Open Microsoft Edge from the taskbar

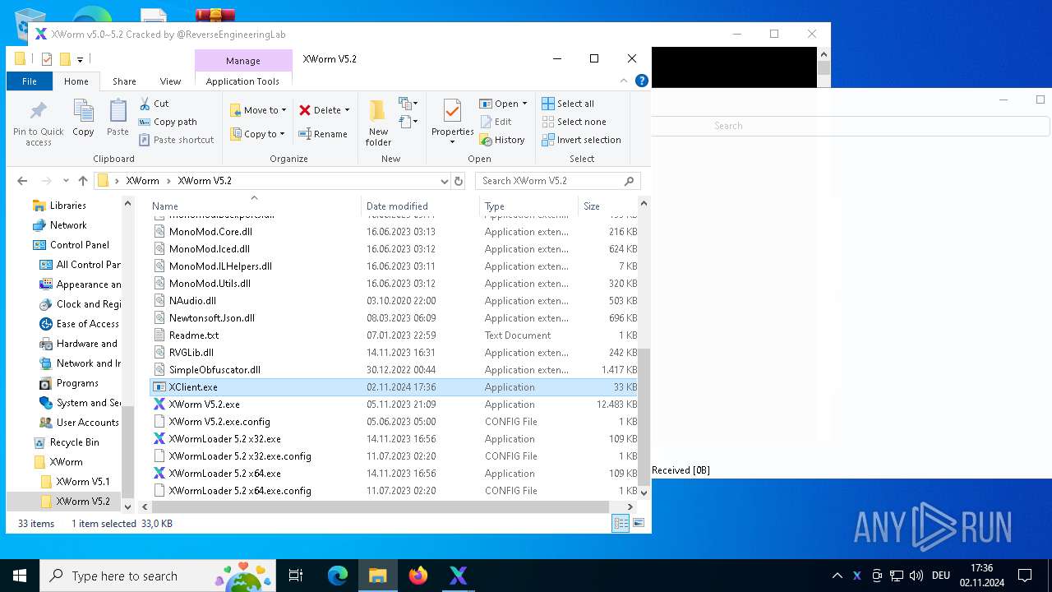[338, 576]
